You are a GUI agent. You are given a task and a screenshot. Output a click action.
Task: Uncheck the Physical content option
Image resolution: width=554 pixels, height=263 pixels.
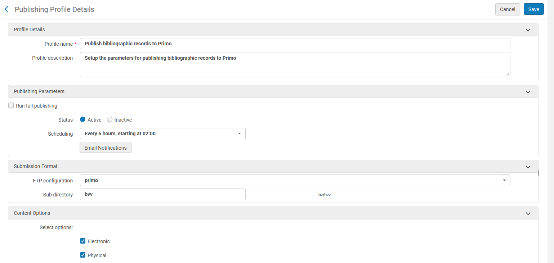coord(83,255)
